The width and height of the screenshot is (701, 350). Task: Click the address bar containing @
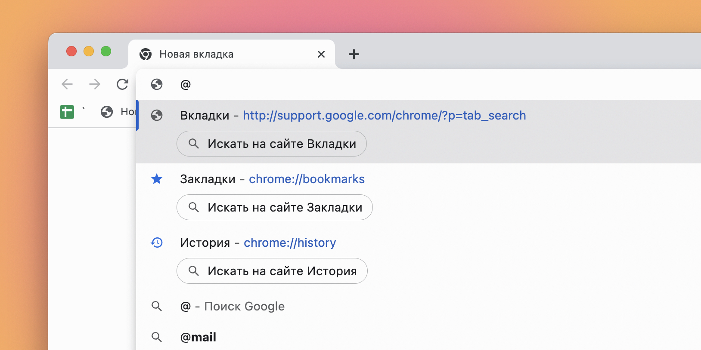(x=419, y=84)
